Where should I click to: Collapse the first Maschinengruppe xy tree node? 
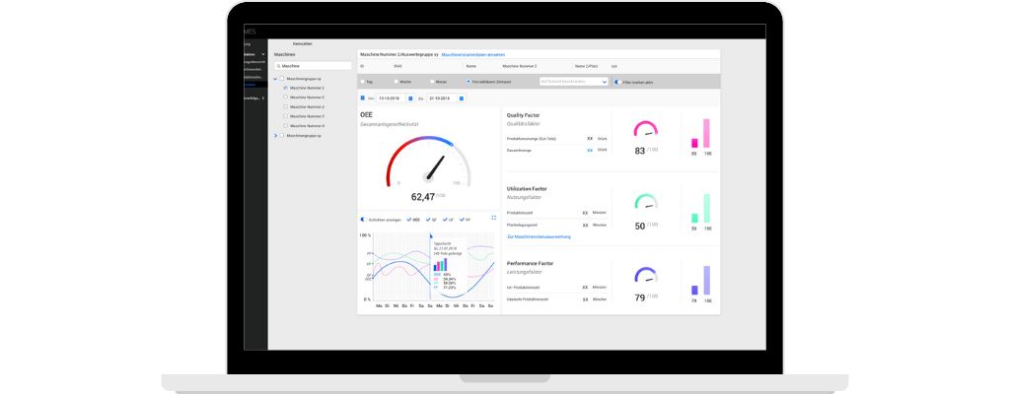275,78
